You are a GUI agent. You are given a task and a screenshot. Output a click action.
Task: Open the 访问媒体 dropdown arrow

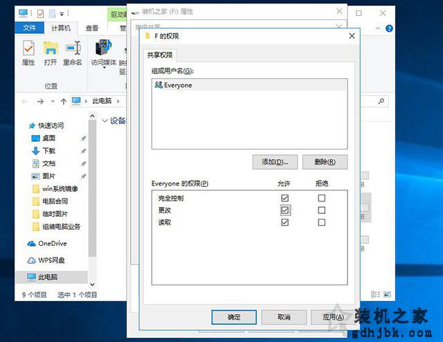click(104, 68)
